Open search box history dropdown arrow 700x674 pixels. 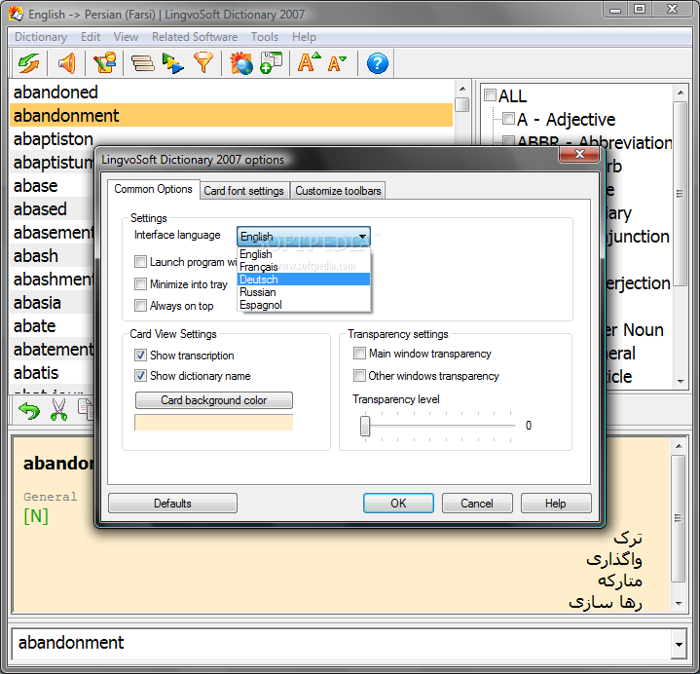click(x=679, y=644)
